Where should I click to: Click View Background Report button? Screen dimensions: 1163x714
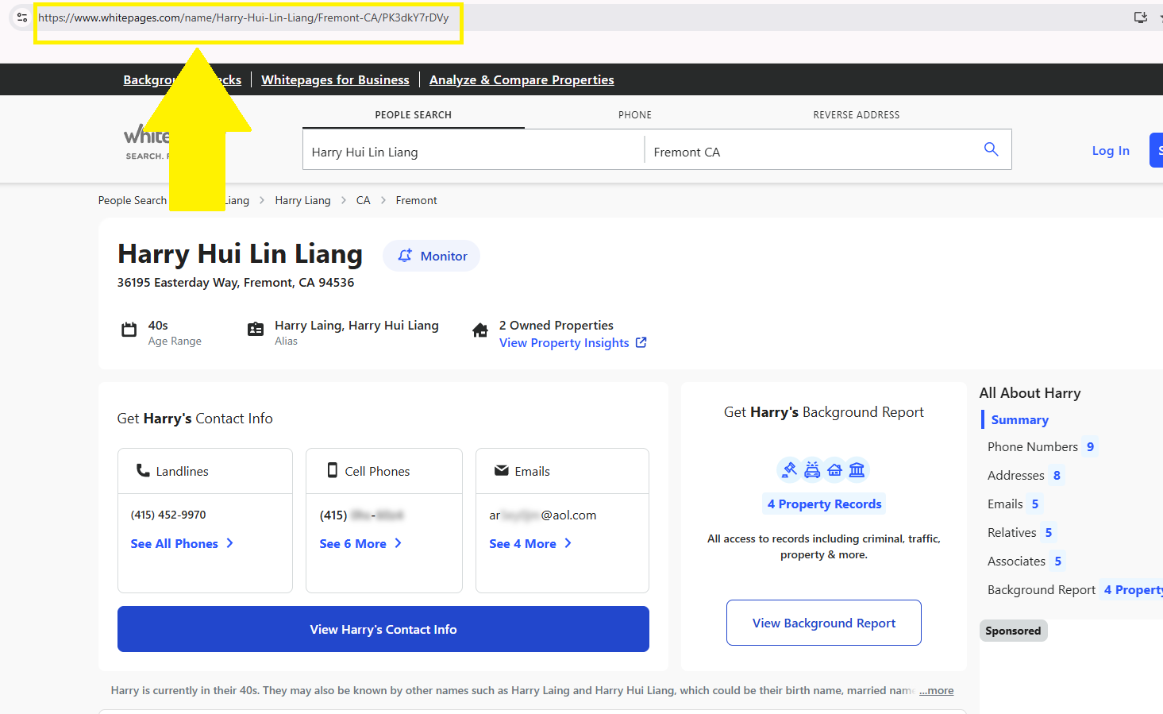pyautogui.click(x=824, y=623)
